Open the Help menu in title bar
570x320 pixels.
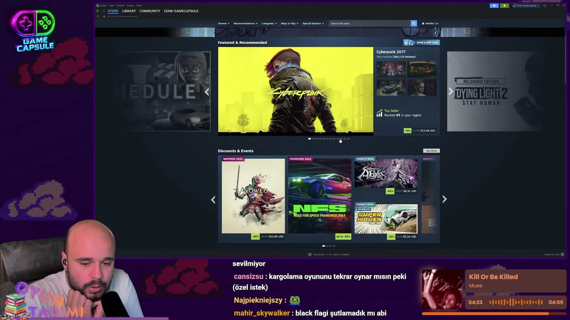coord(139,5)
